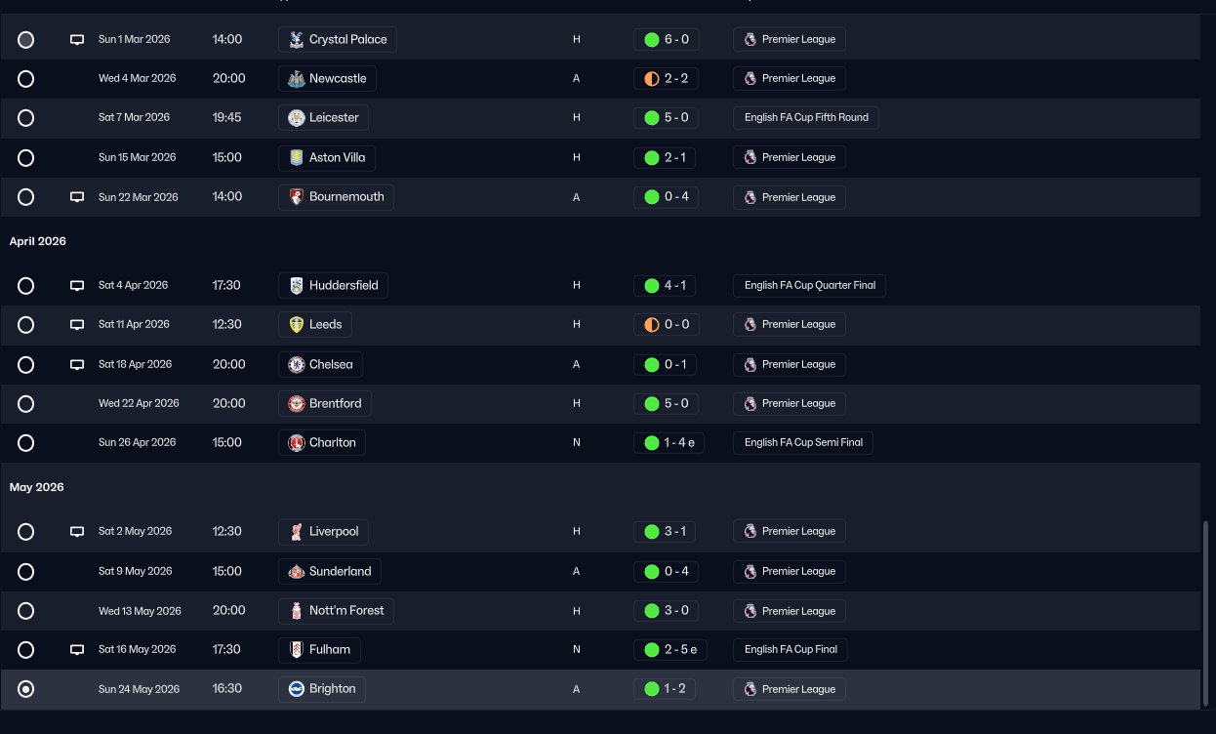Select the radio button for Sunderland match

click(26, 572)
